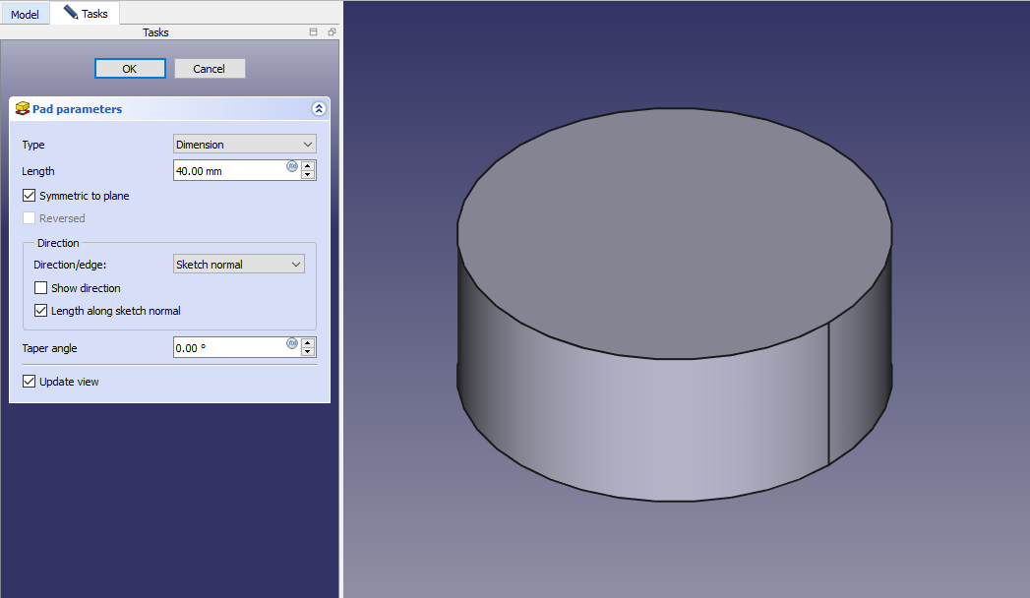
Task: Collapse the Pad parameters section chevron
Action: tap(318, 109)
